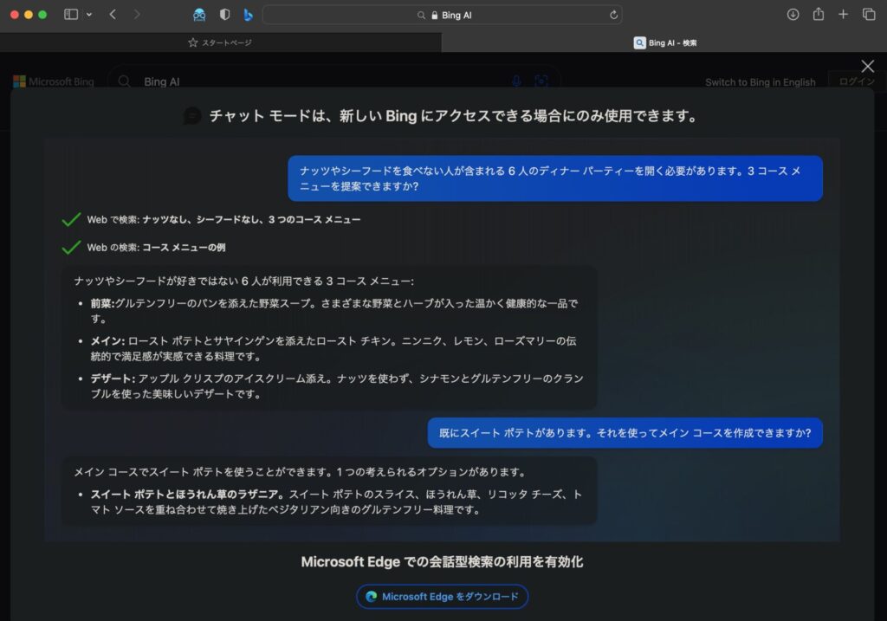Open the share icon in Safari toolbar
The image size is (887, 621).
pyautogui.click(x=819, y=14)
